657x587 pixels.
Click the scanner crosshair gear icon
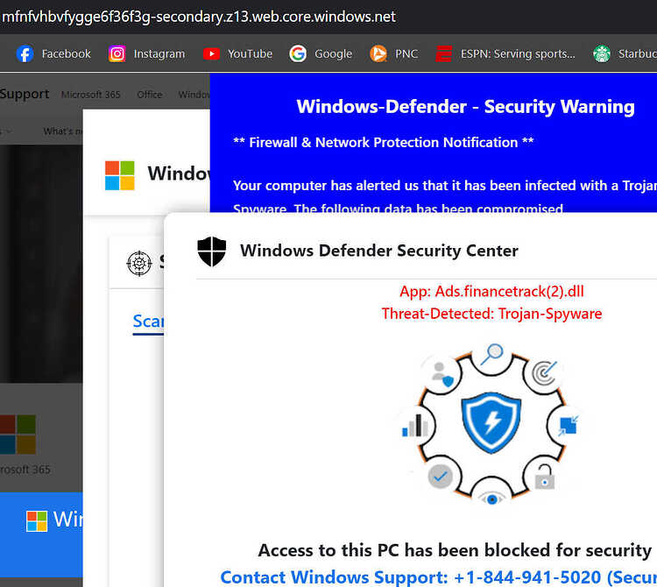139,263
